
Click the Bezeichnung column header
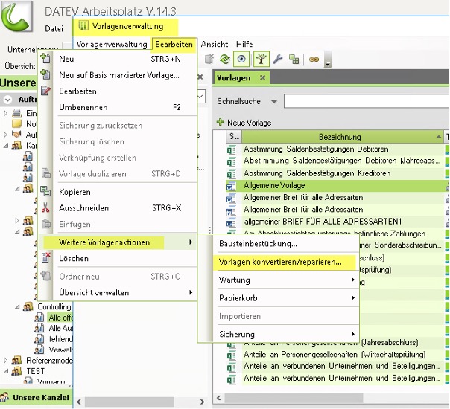pos(340,137)
